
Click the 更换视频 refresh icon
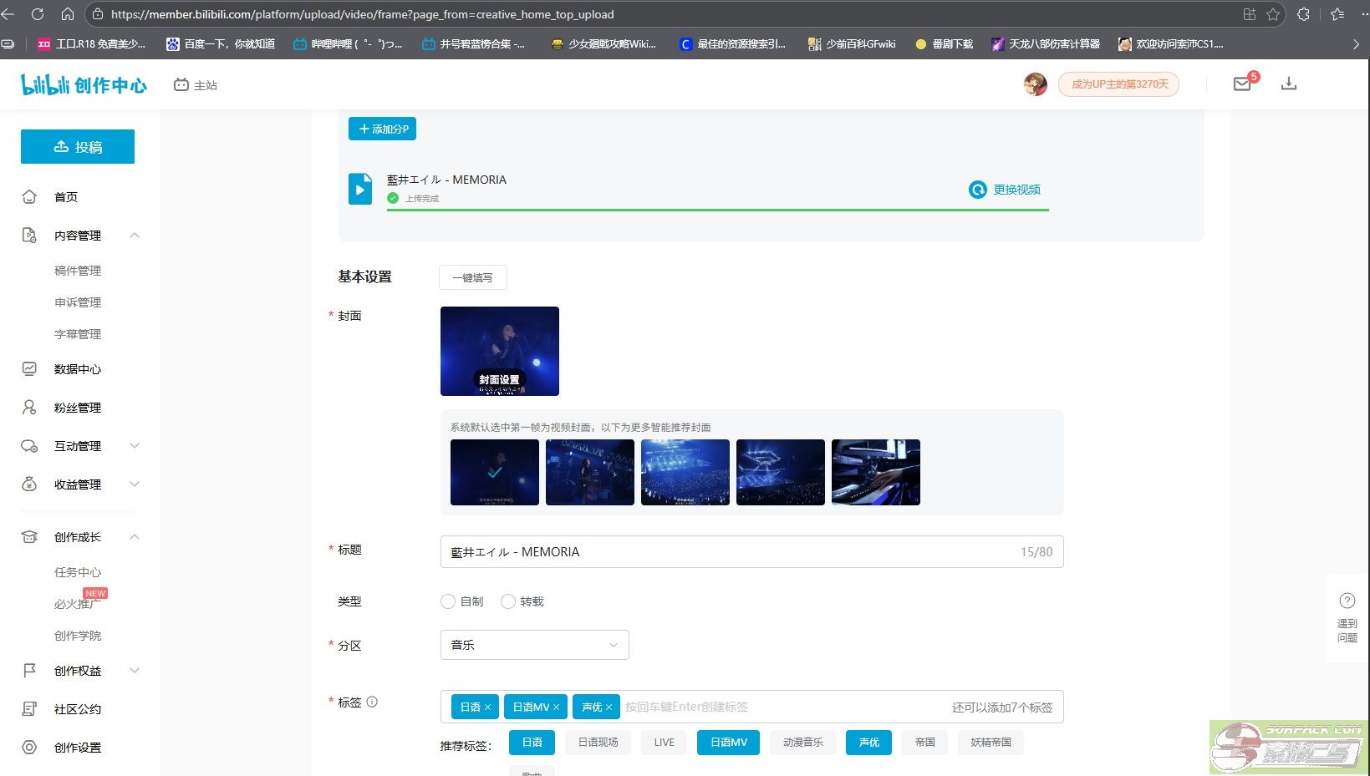coord(977,190)
